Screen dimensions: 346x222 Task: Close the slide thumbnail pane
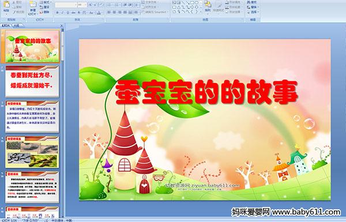coord(62,26)
